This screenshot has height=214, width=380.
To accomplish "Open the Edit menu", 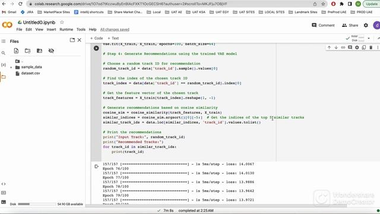I will tap(28, 29).
